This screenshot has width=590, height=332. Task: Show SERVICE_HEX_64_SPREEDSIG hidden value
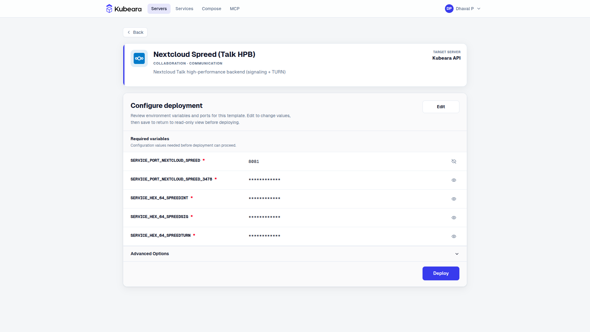point(454,218)
